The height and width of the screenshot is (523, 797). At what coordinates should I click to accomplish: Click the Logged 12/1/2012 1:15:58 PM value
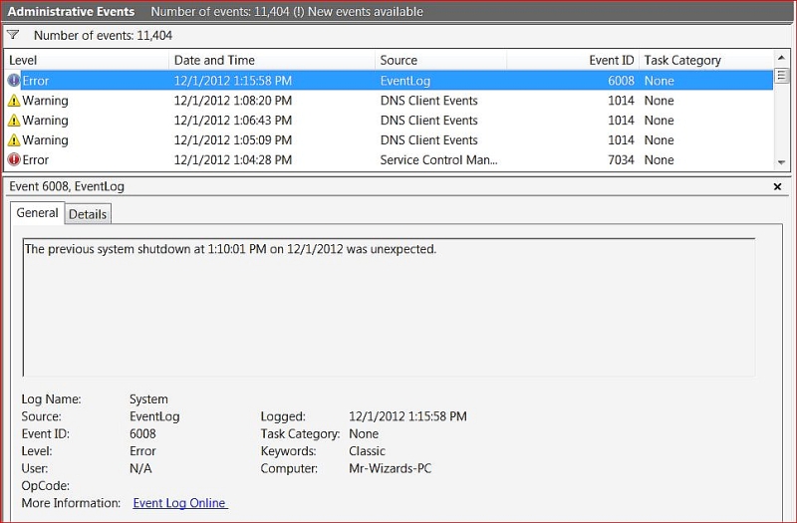pos(407,416)
